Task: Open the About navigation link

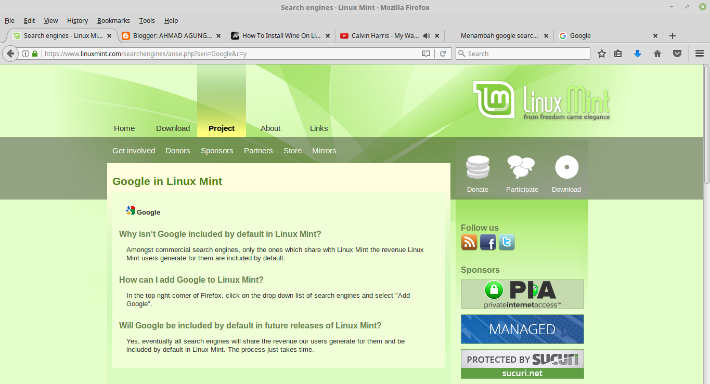Action: pos(270,128)
